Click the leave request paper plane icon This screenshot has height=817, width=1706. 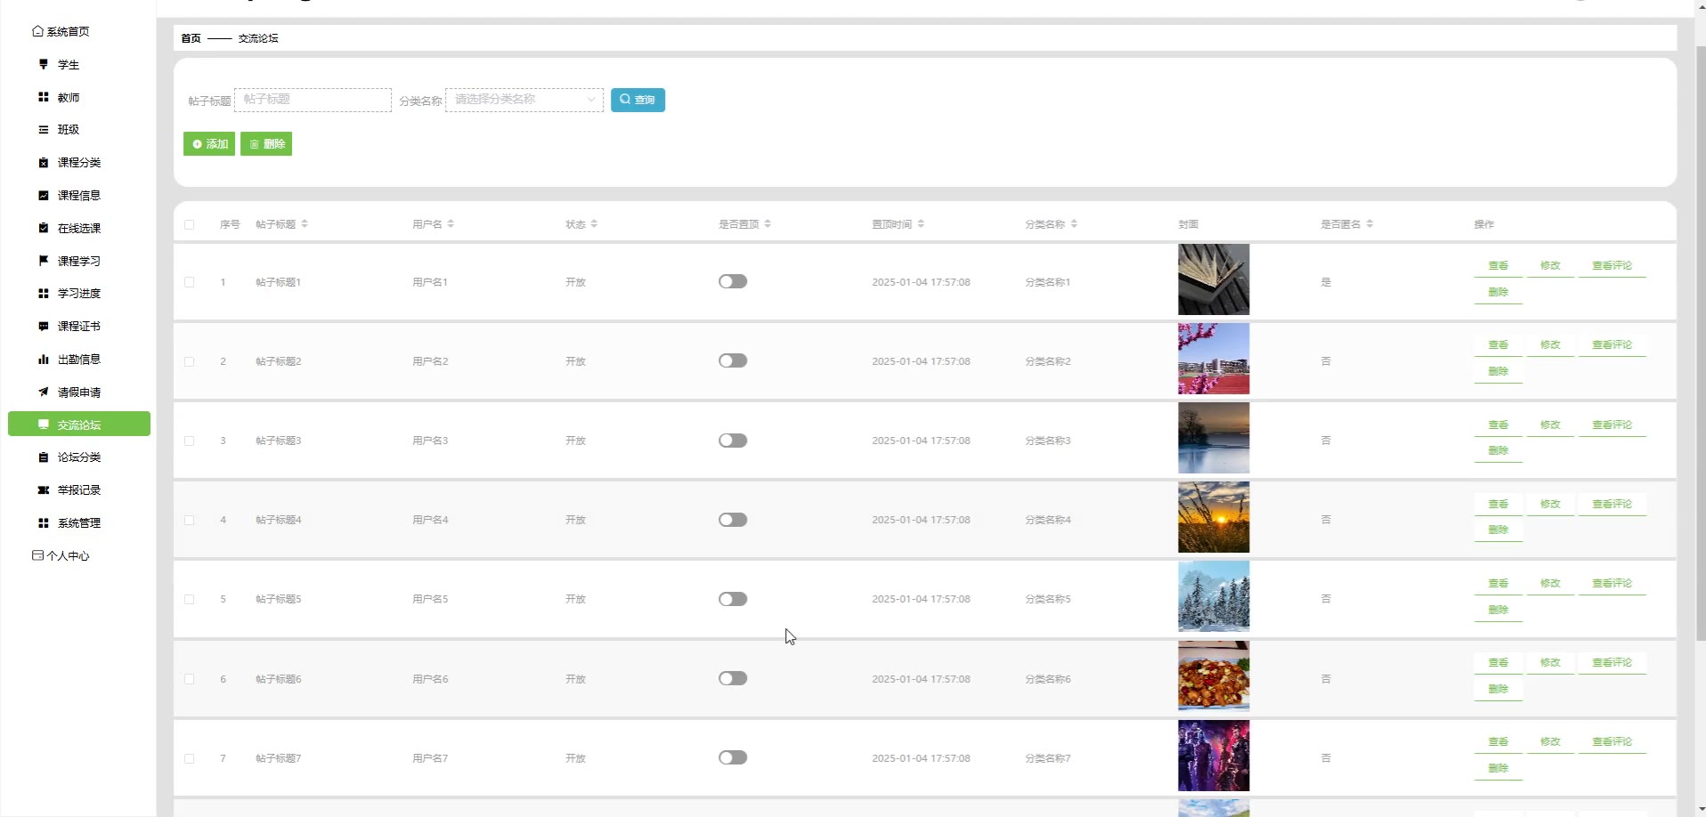[43, 392]
